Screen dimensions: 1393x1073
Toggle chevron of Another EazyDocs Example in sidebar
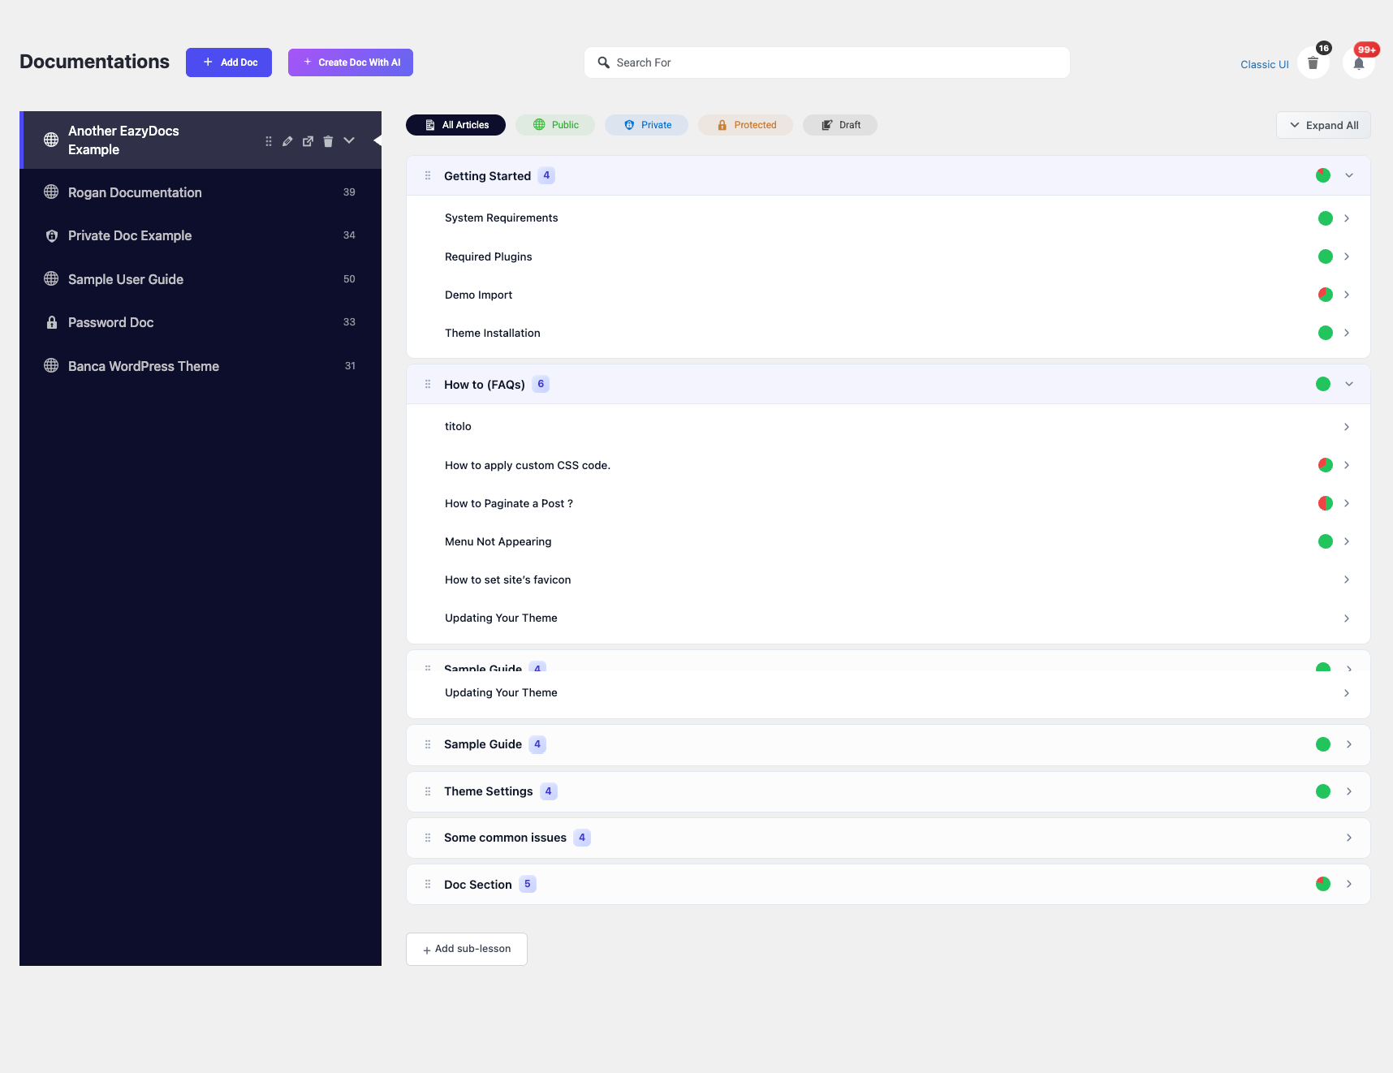[349, 140]
